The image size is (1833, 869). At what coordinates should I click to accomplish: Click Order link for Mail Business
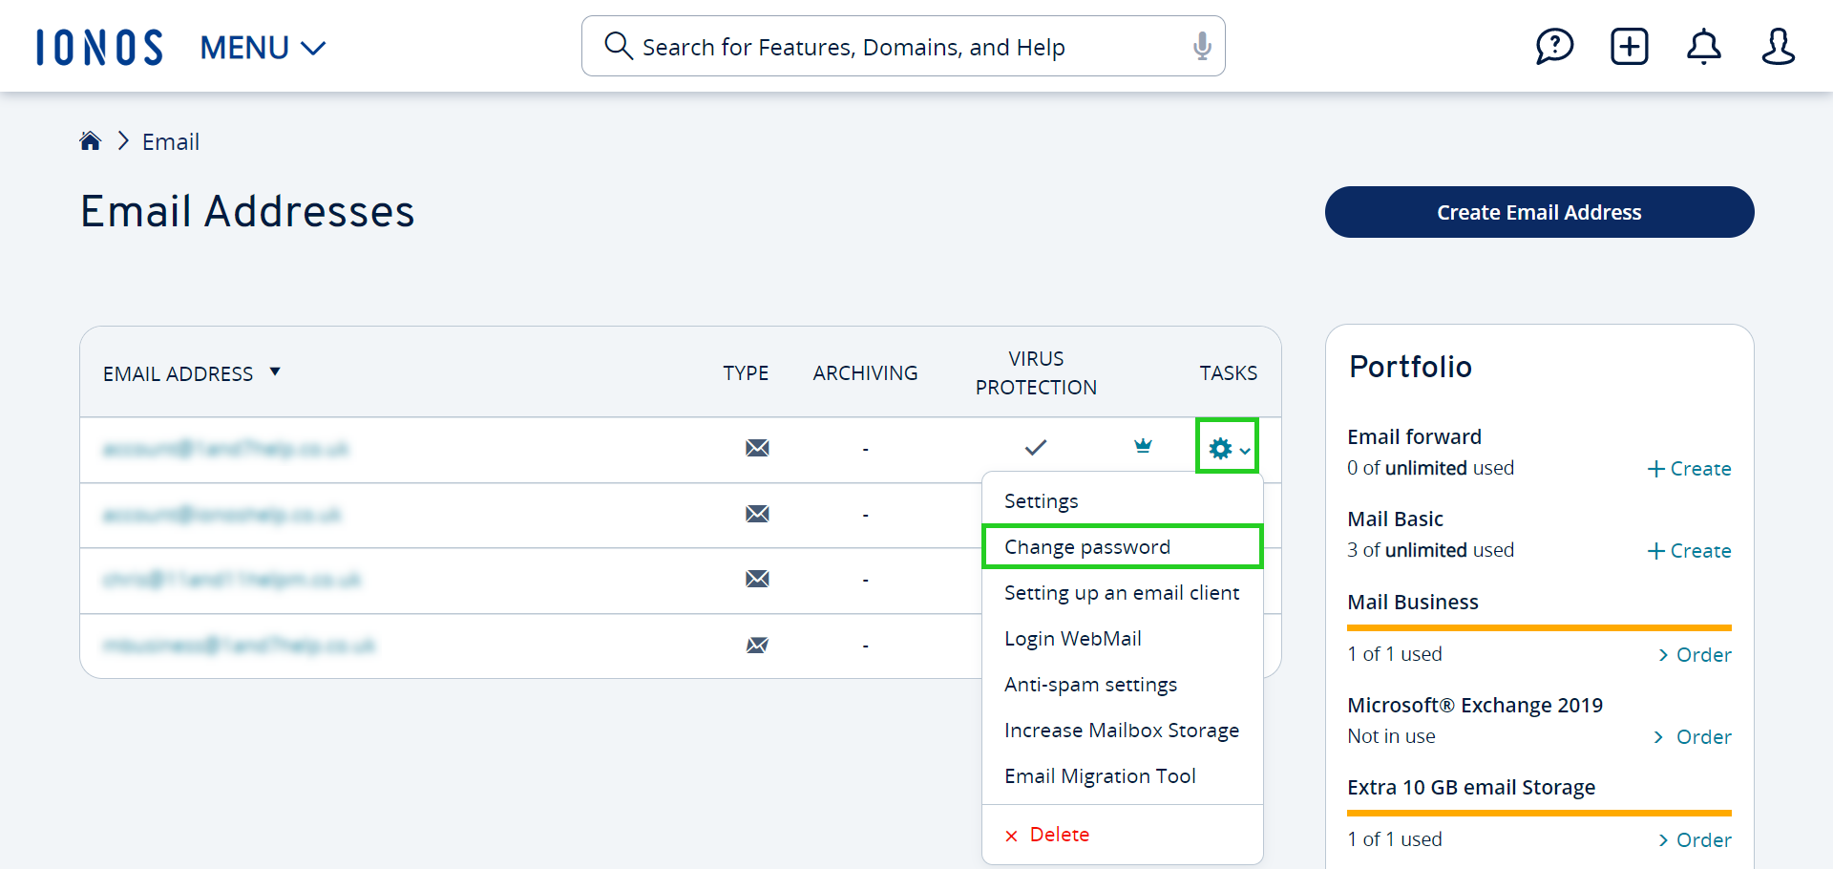click(x=1695, y=655)
